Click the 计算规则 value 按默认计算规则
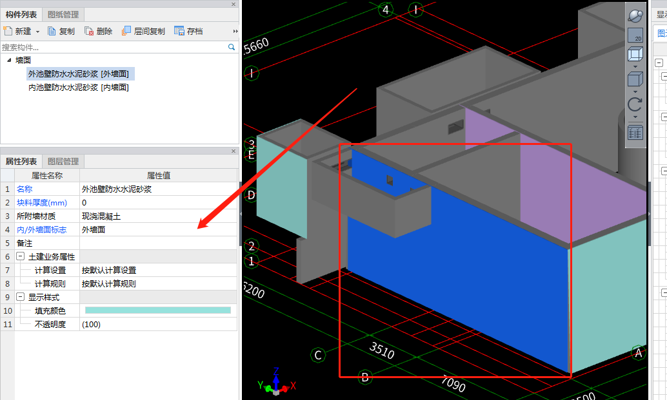The width and height of the screenshot is (667, 400). (x=158, y=283)
